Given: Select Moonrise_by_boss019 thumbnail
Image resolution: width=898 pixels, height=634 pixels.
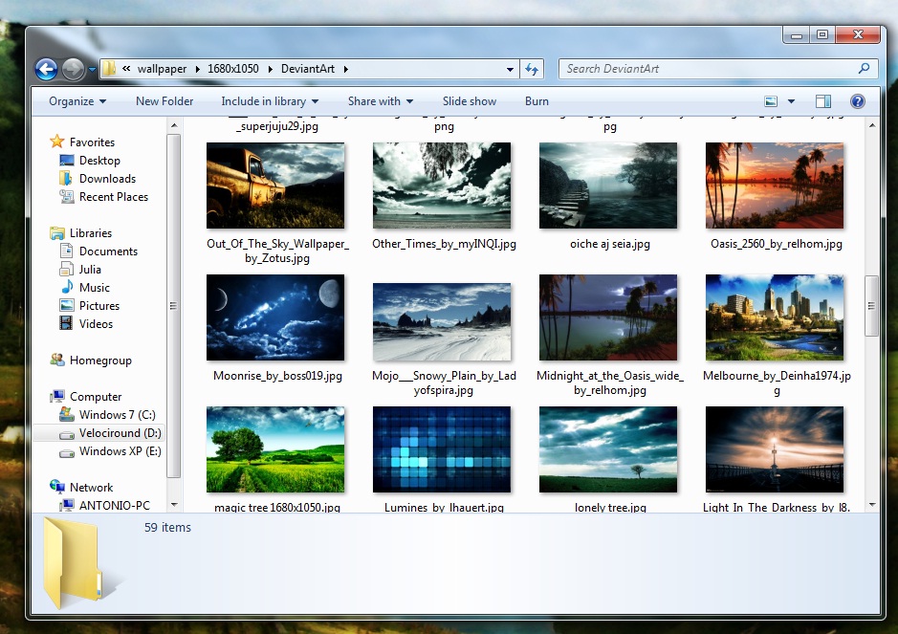Looking at the screenshot, I should pos(275,317).
